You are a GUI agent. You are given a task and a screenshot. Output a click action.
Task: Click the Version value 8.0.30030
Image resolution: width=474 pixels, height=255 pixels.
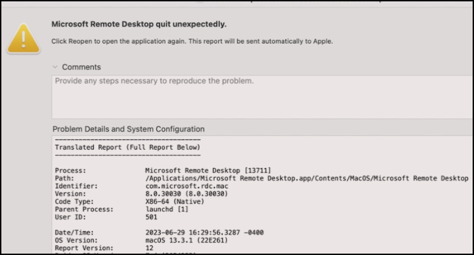187,194
